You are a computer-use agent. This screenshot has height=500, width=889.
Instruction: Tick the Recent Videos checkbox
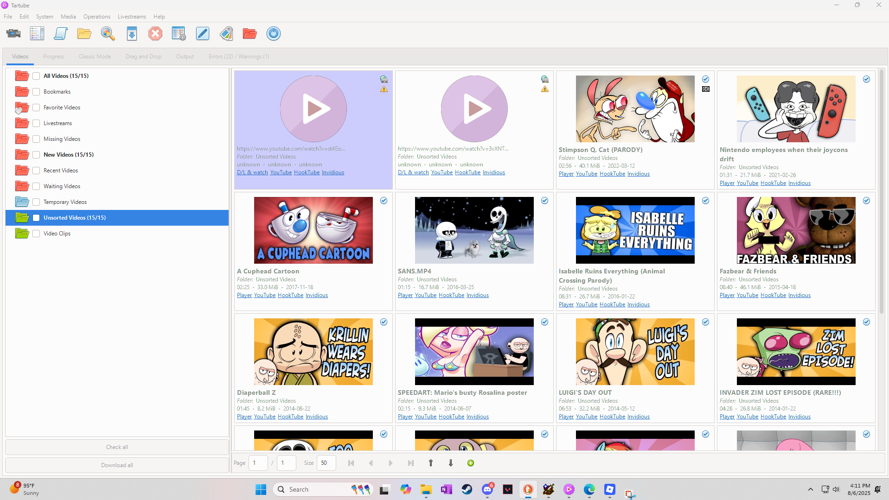tap(36, 171)
